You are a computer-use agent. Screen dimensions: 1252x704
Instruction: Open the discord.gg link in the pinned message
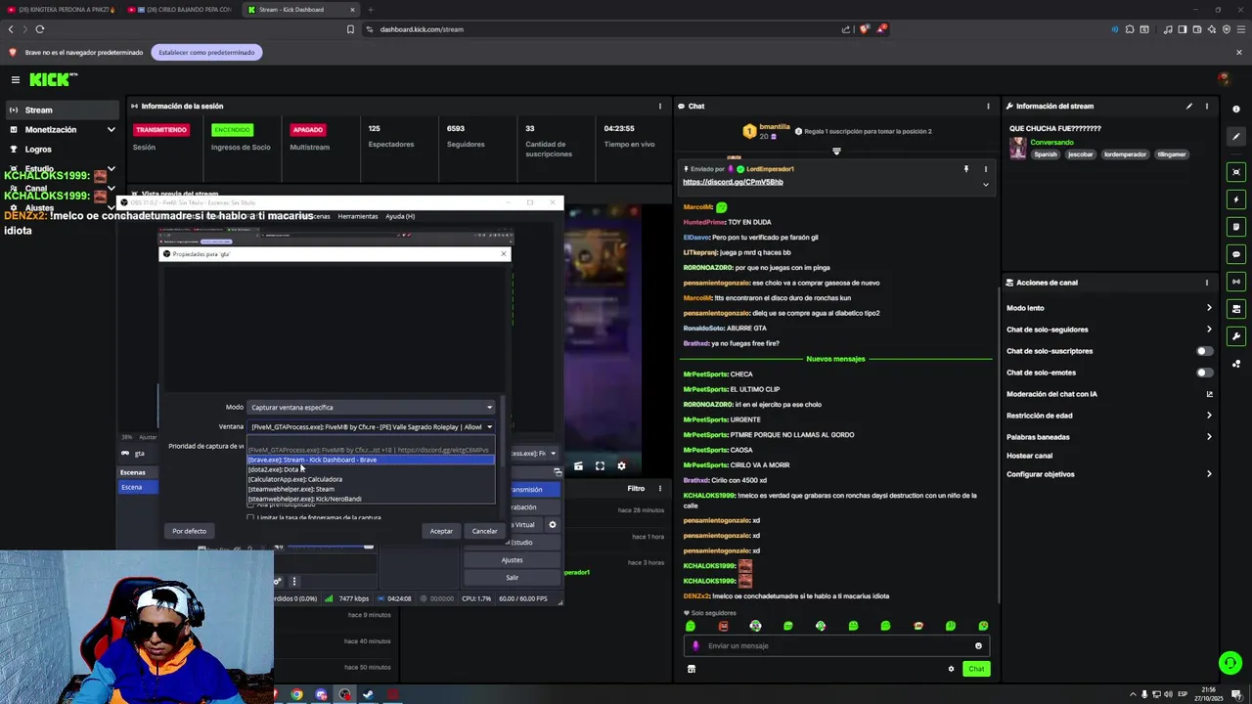click(x=733, y=182)
